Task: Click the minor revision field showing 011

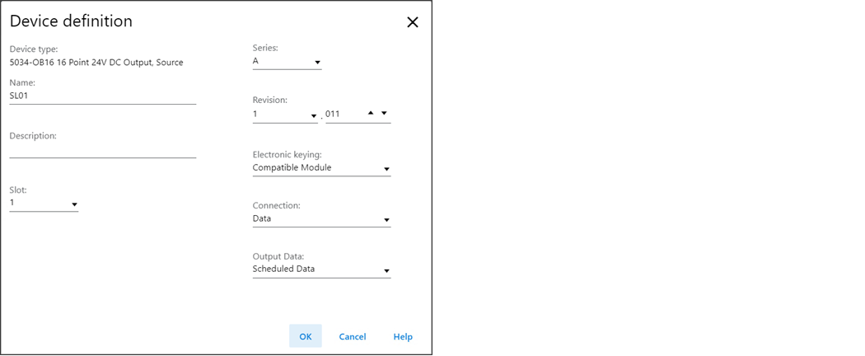Action: click(343, 115)
